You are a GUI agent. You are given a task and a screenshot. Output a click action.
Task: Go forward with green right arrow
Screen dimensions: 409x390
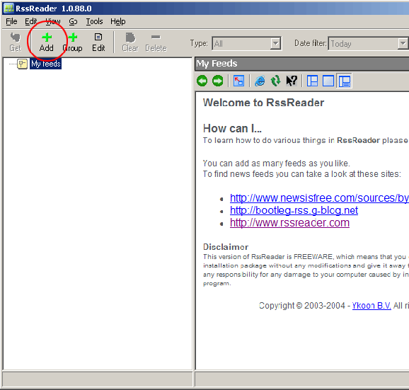pyautogui.click(x=218, y=81)
